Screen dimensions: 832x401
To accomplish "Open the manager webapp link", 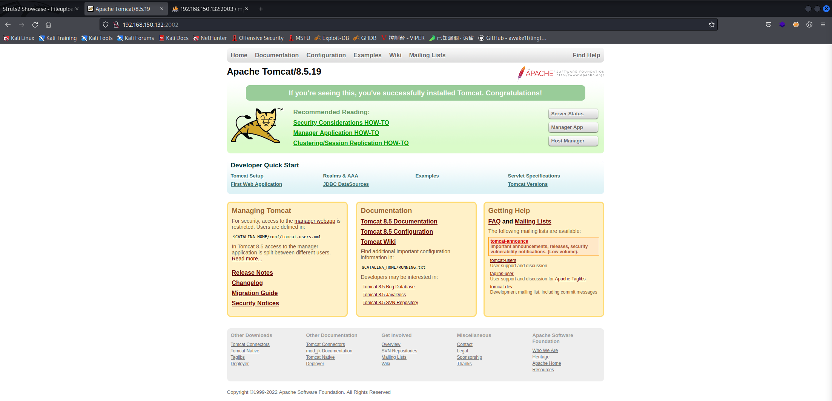I will (x=315, y=221).
